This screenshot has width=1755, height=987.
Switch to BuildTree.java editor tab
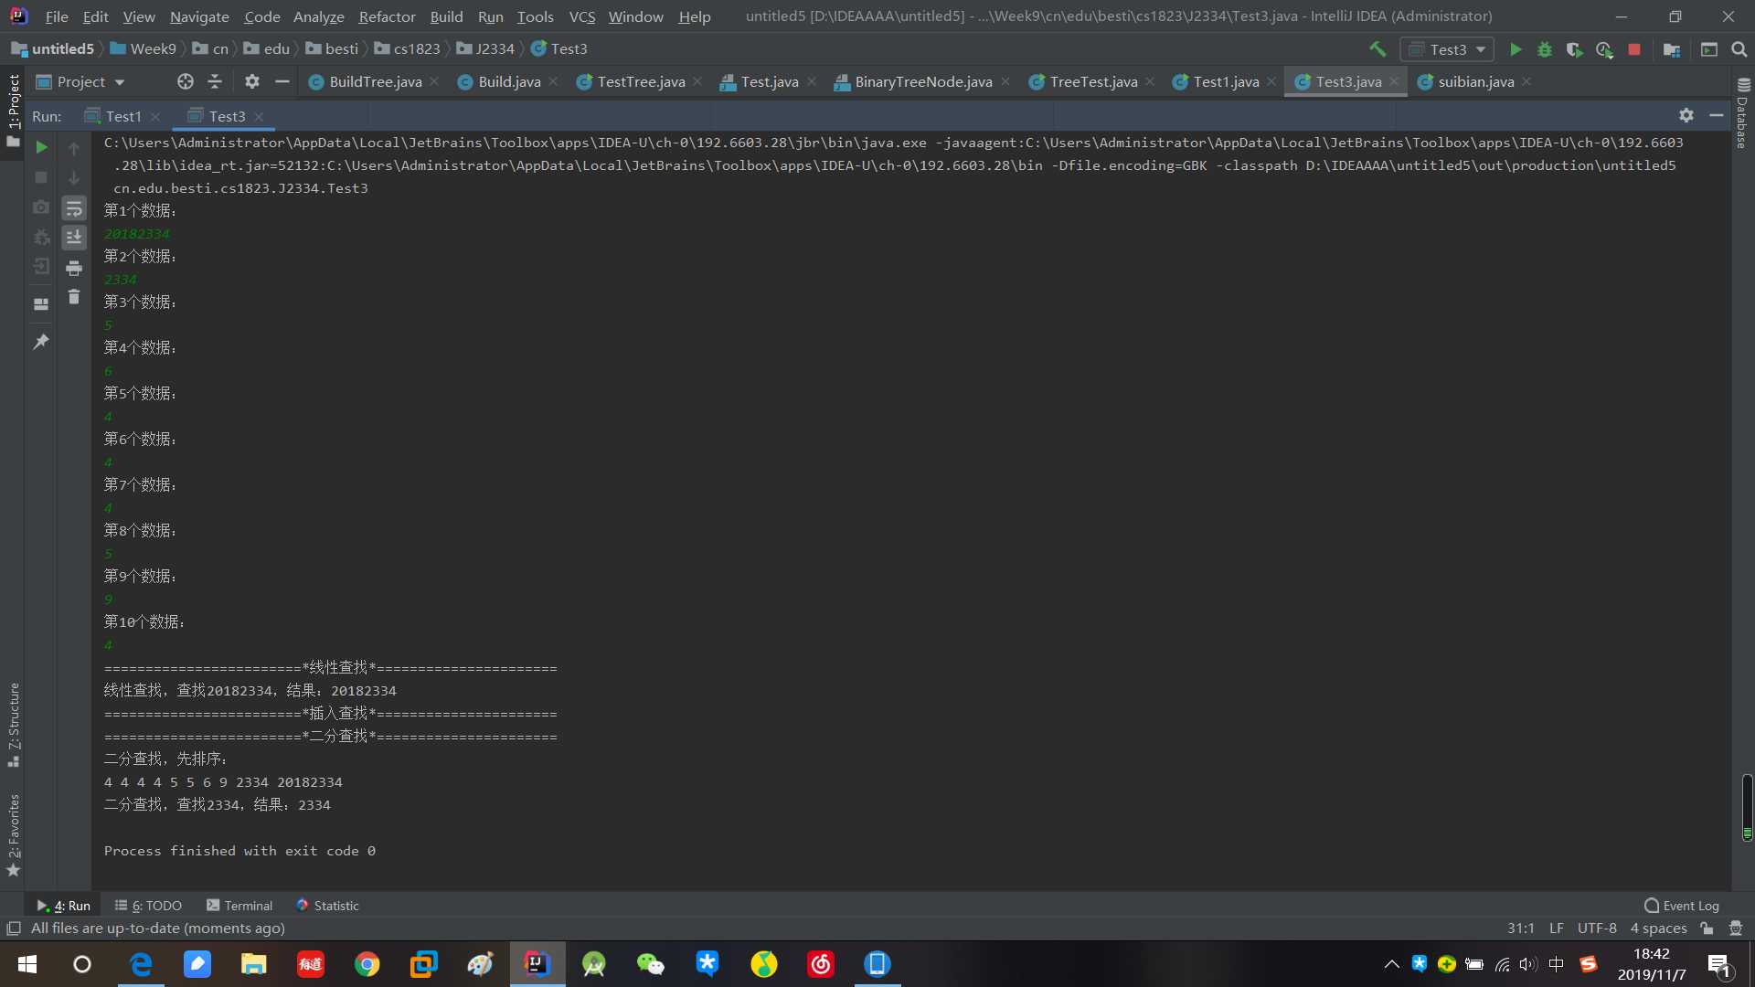tap(375, 81)
